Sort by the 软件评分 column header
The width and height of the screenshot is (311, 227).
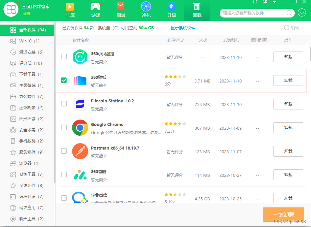click(x=175, y=40)
